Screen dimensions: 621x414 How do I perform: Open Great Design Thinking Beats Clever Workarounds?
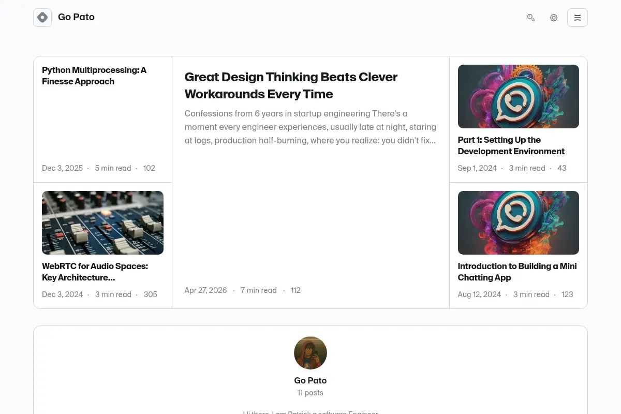point(291,85)
